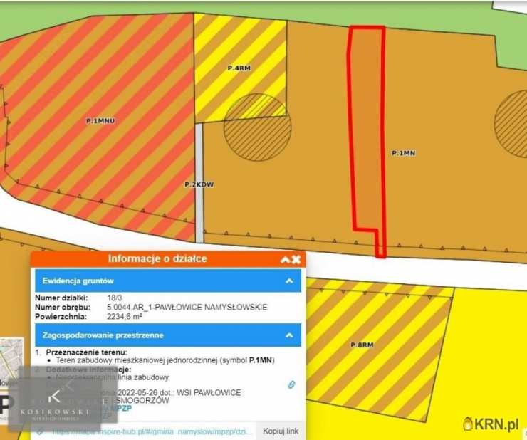527x440 pixels.
Task: Click the KRN.pl logo
Action: pyautogui.click(x=491, y=424)
